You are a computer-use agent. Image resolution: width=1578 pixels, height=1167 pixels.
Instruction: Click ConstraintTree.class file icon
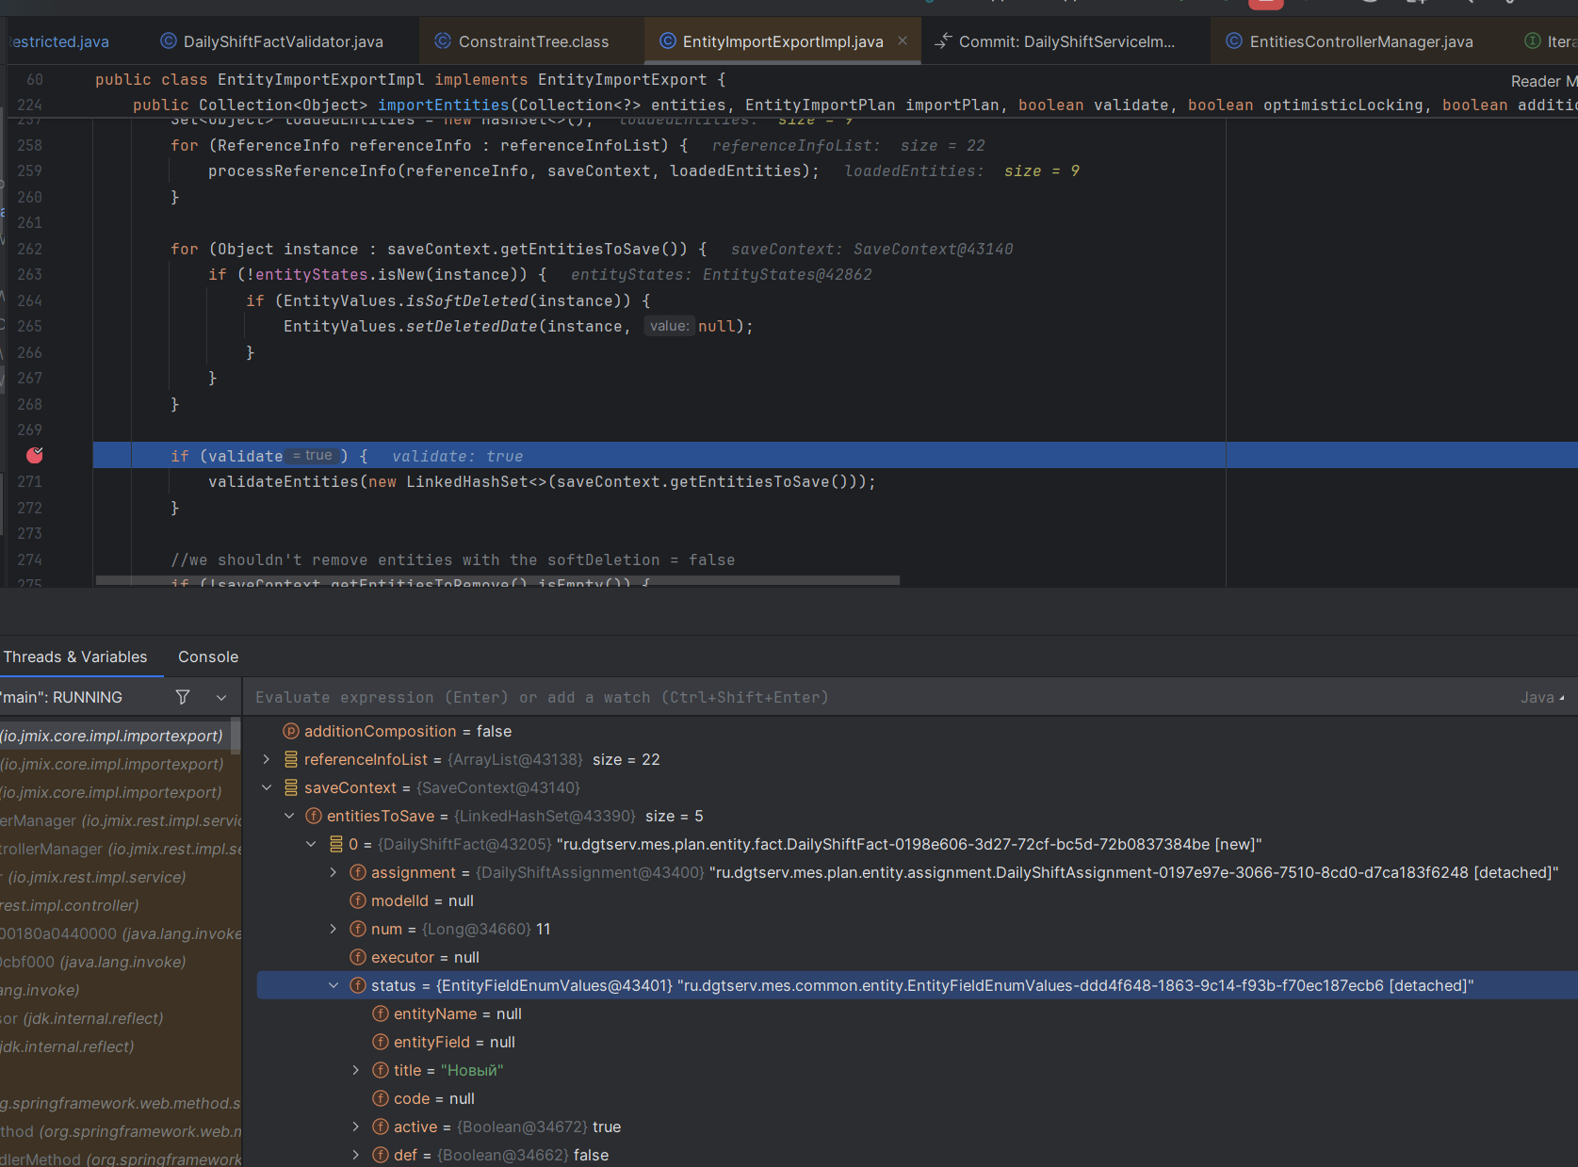[443, 41]
